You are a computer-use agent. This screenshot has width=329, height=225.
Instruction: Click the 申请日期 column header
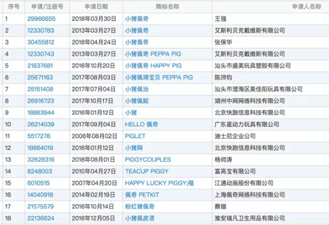[x=97, y=7]
